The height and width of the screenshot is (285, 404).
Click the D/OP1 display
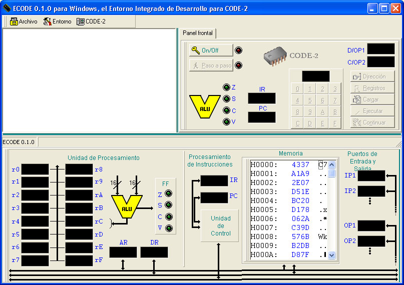coord(381,49)
